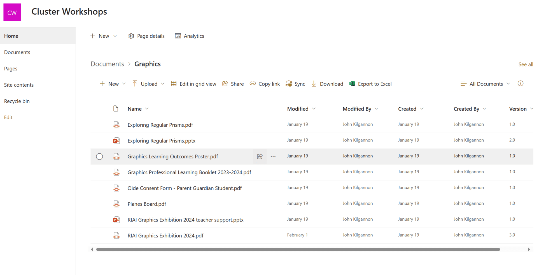Share Graphics Learning Outcomes Poster row icon

pyautogui.click(x=260, y=156)
